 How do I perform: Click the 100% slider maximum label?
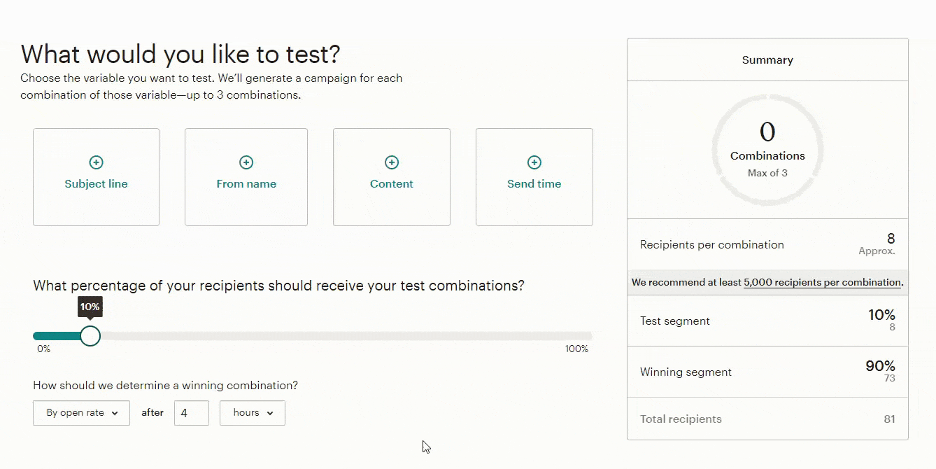tap(576, 349)
